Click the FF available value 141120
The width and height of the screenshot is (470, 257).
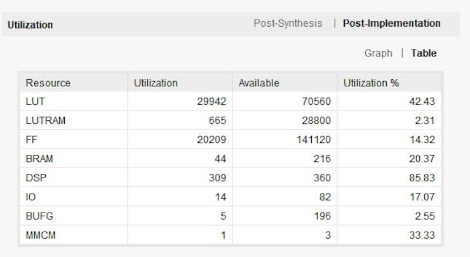pos(314,140)
